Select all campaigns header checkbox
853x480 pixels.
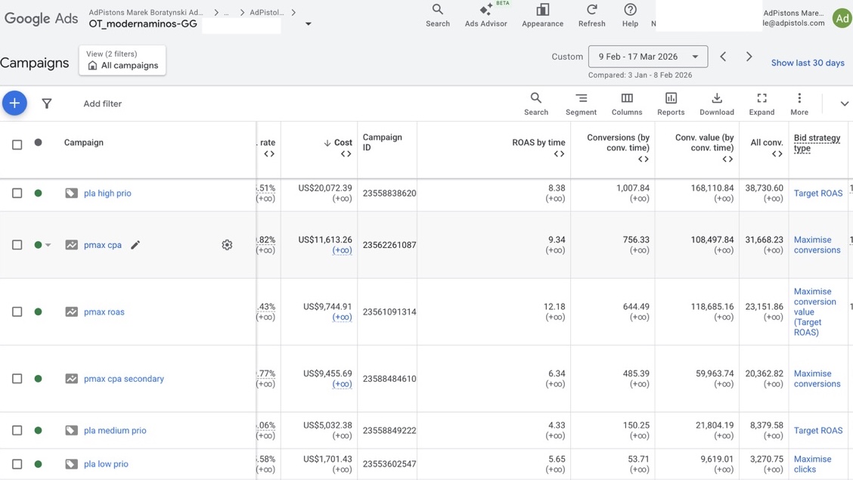click(17, 144)
